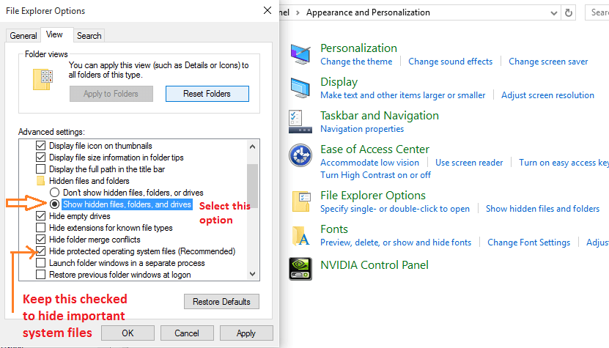Click the Advanced settings scrollbar thumb
609x348 pixels.
(252, 185)
